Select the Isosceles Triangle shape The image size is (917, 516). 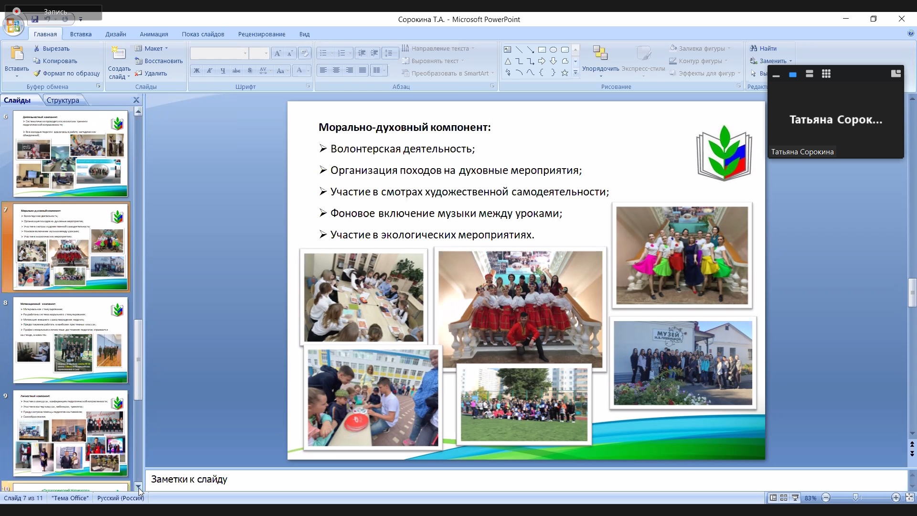tap(508, 61)
